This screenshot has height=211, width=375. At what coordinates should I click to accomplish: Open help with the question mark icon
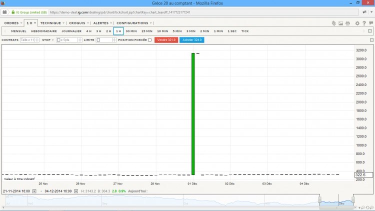coord(364,23)
